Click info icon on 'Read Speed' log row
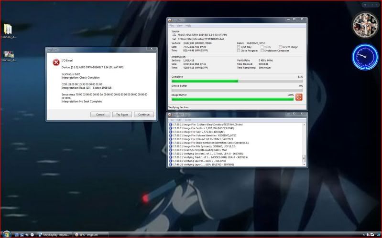The height and width of the screenshot is (238, 382). tap(171, 150)
